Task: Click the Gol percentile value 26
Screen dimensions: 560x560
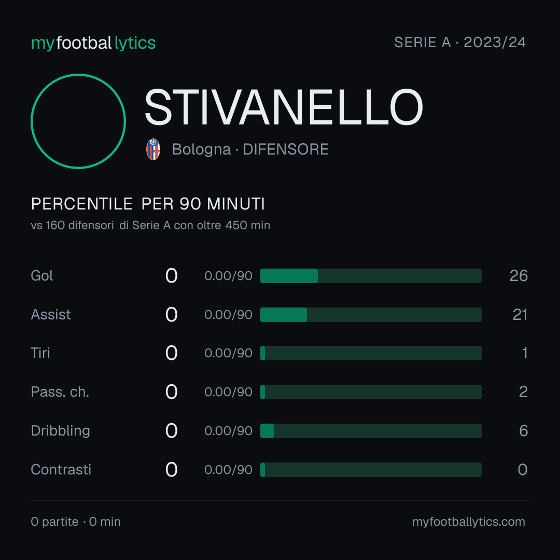Action: [x=519, y=276]
